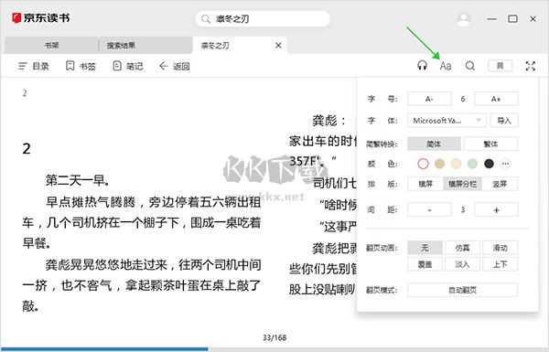Enter fullscreen reading mode icon
This screenshot has height=352, width=549.
(531, 66)
